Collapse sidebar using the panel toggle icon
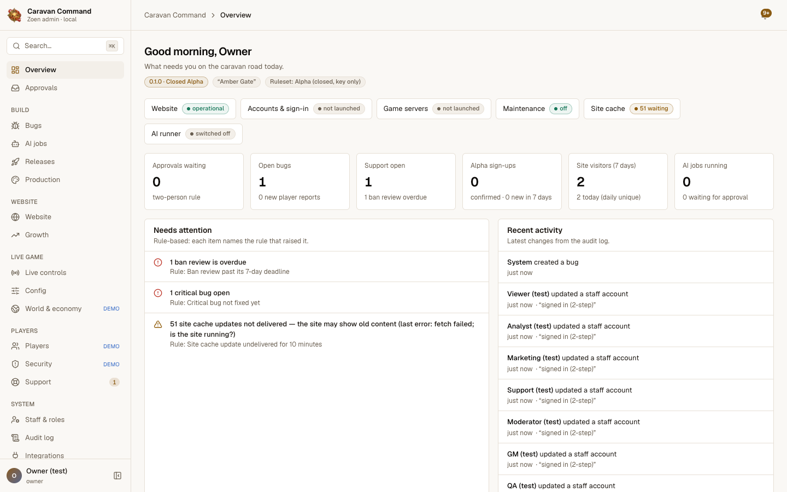 pyautogui.click(x=118, y=476)
